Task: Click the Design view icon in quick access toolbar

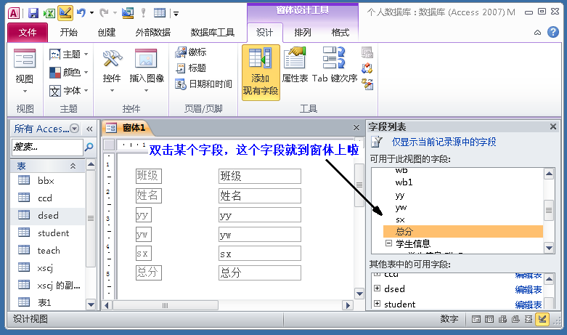Action: pos(65,13)
